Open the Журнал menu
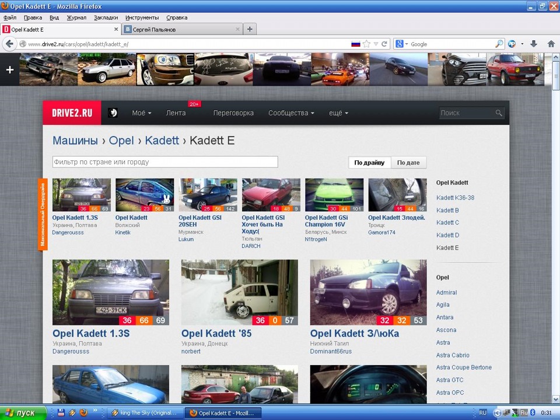The width and height of the screenshot is (560, 420). click(x=76, y=17)
